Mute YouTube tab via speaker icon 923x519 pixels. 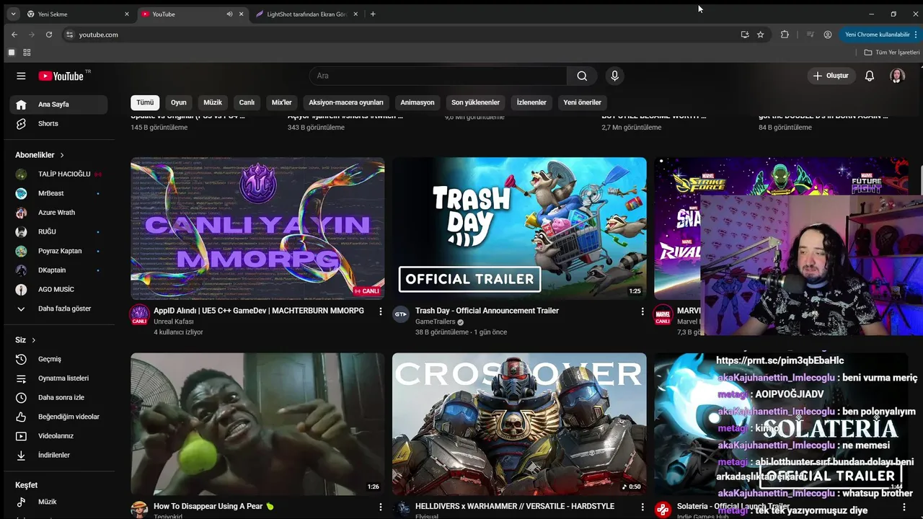(x=229, y=14)
